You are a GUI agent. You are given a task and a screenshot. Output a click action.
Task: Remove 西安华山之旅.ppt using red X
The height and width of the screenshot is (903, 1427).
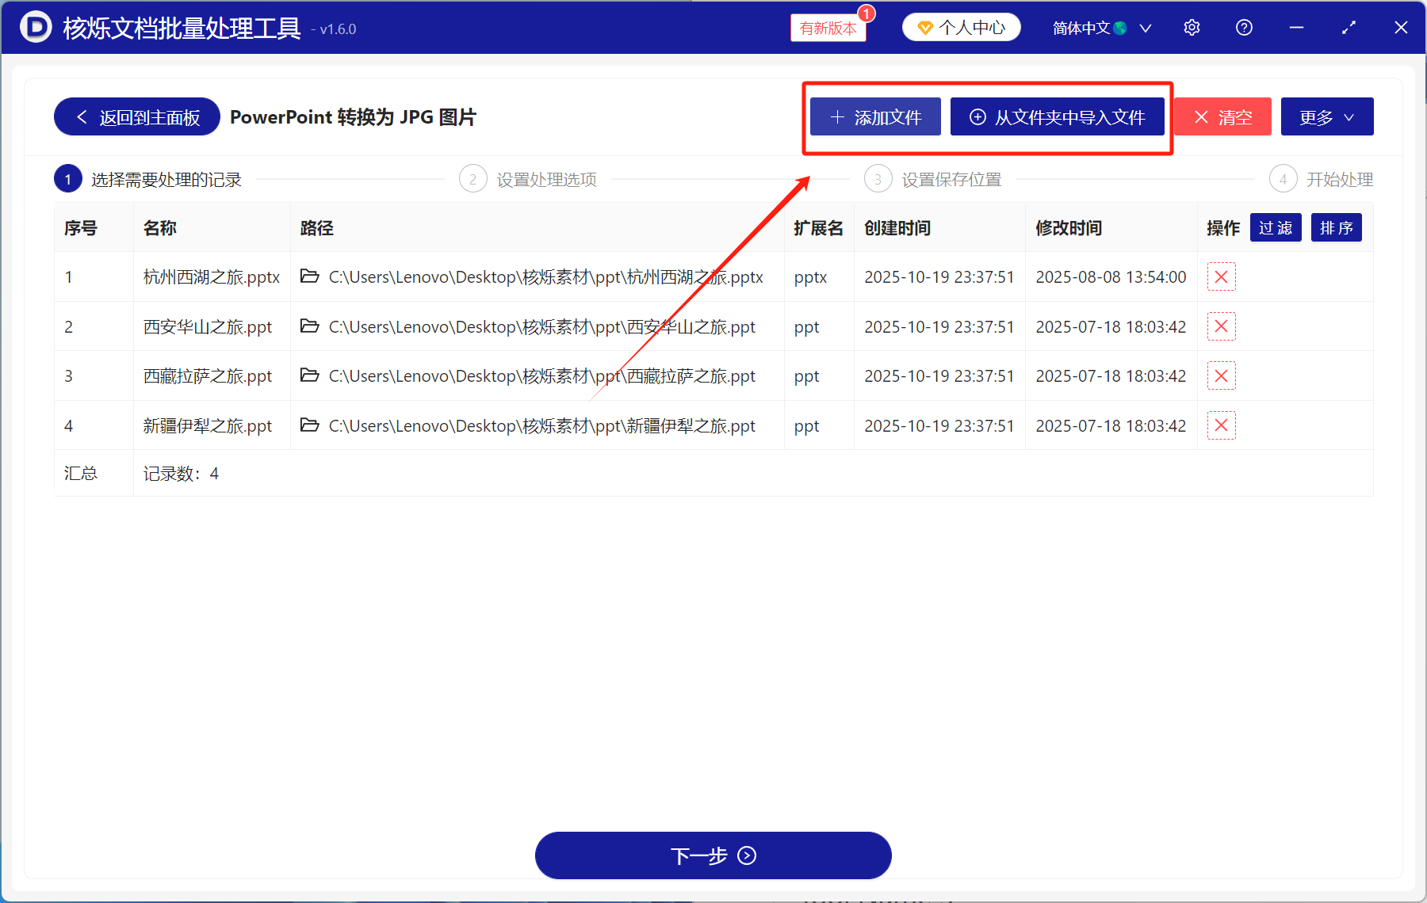point(1221,326)
